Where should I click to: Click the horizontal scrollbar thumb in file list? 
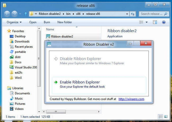tap(56, 112)
